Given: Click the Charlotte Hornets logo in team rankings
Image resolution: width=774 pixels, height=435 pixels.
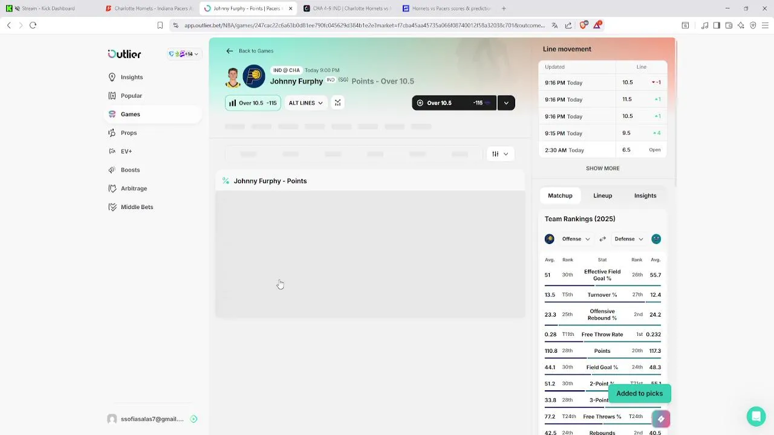Looking at the screenshot, I should tap(656, 239).
